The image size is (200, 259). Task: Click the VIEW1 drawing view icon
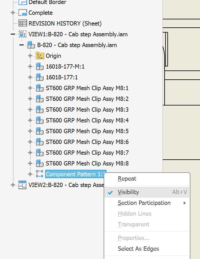22,34
